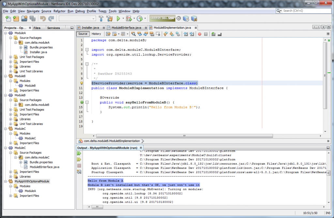Viewport: 334px width, 218px height.
Task: Open the project configuration combo box
Action: pyautogui.click(x=77, y=19)
